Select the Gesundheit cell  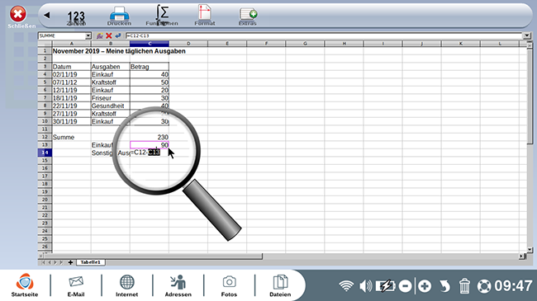point(110,106)
